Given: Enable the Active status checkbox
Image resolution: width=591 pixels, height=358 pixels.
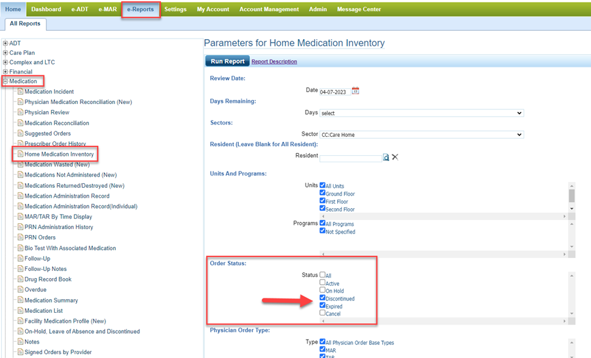Looking at the screenshot, I should click(x=323, y=283).
